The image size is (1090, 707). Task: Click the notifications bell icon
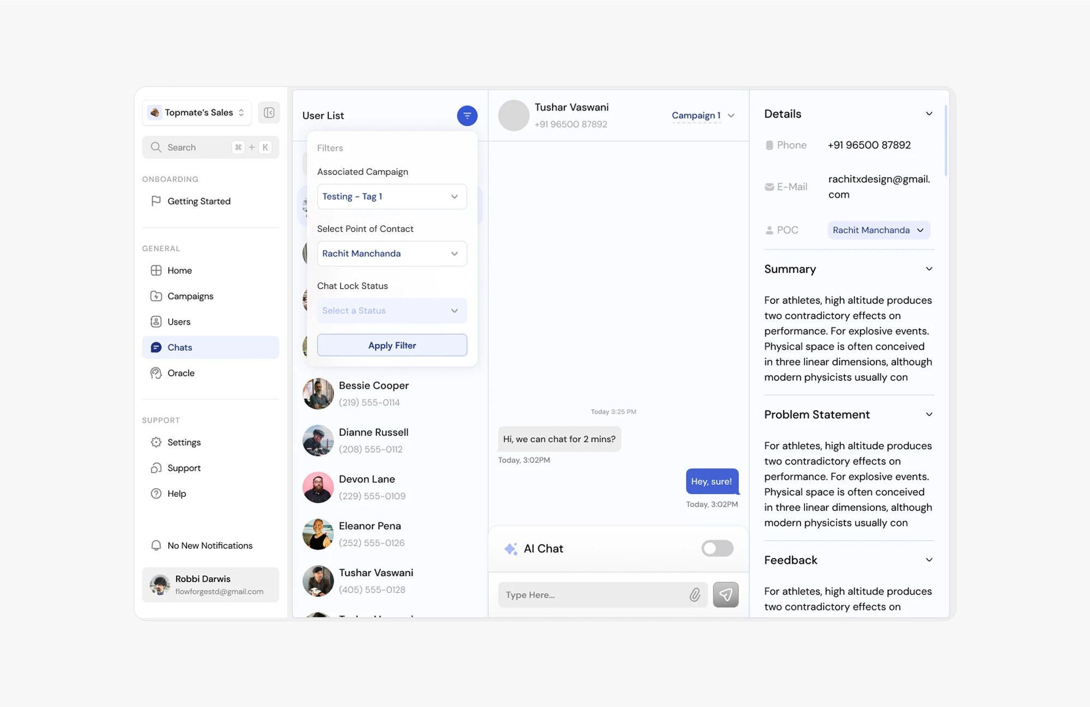(156, 545)
